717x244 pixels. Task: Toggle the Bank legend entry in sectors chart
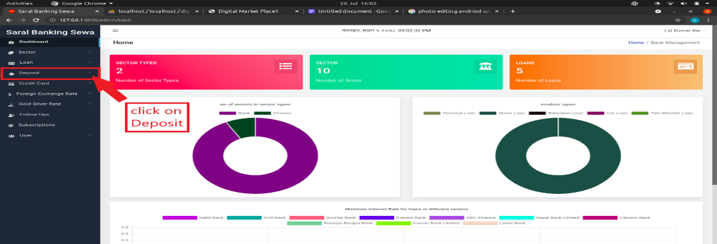pos(234,113)
